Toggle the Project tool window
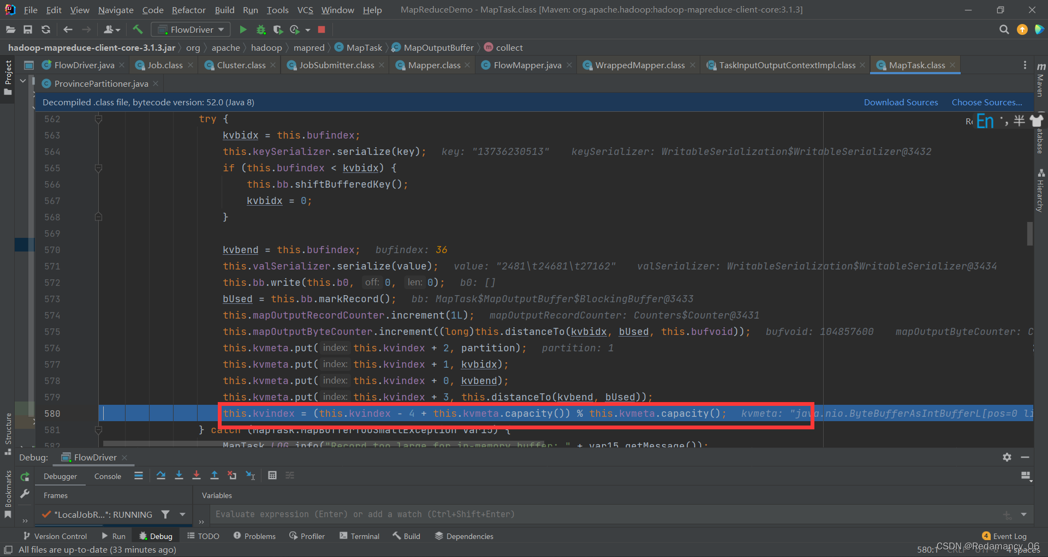Image resolution: width=1048 pixels, height=557 pixels. (x=8, y=77)
